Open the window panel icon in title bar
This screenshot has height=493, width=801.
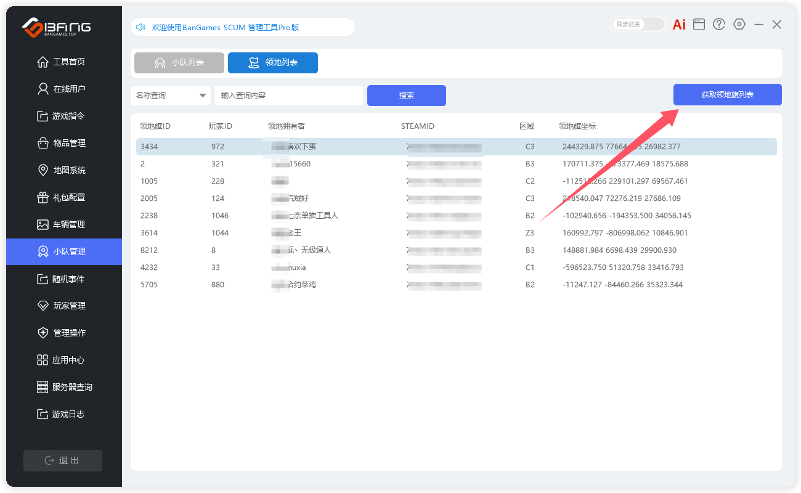pos(699,25)
